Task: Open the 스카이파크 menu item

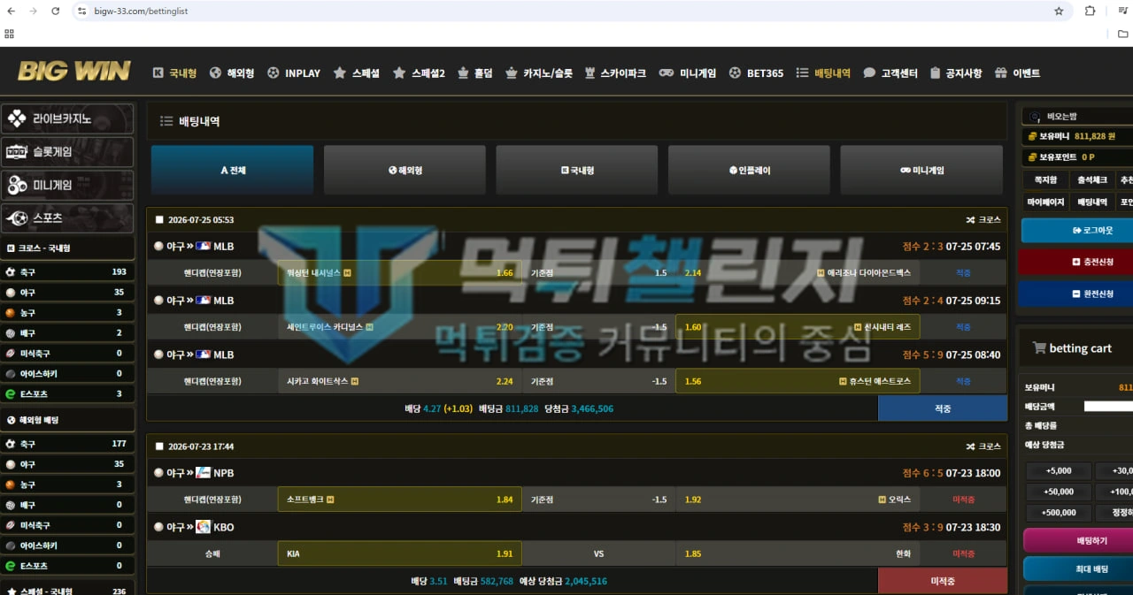Action: [x=615, y=73]
